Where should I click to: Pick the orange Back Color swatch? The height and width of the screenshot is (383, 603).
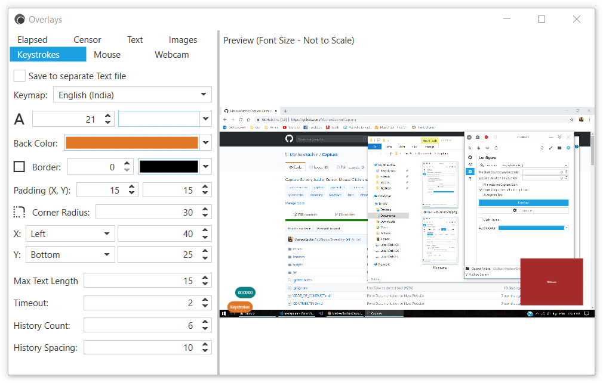click(x=131, y=143)
